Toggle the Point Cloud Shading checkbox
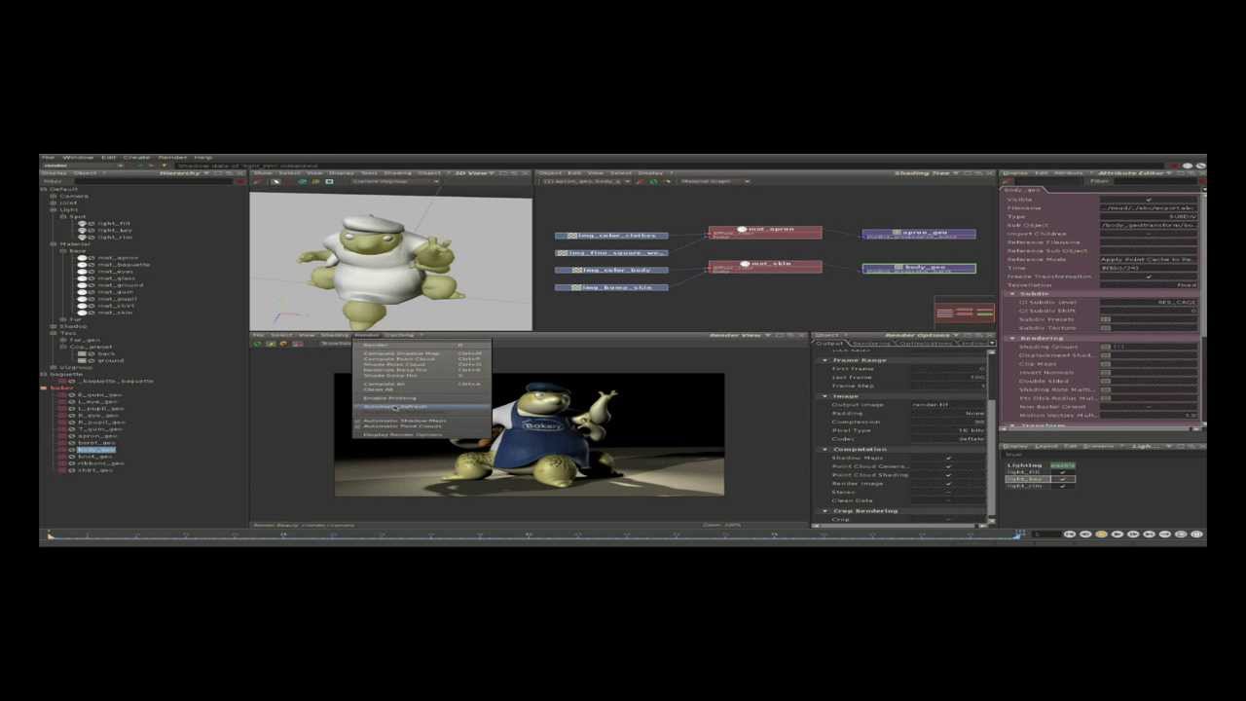Screen dimensions: 1246x701 [948, 475]
